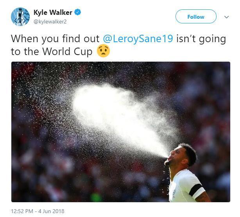
Task: Click the words 'When you find out'
Action: 55,39
